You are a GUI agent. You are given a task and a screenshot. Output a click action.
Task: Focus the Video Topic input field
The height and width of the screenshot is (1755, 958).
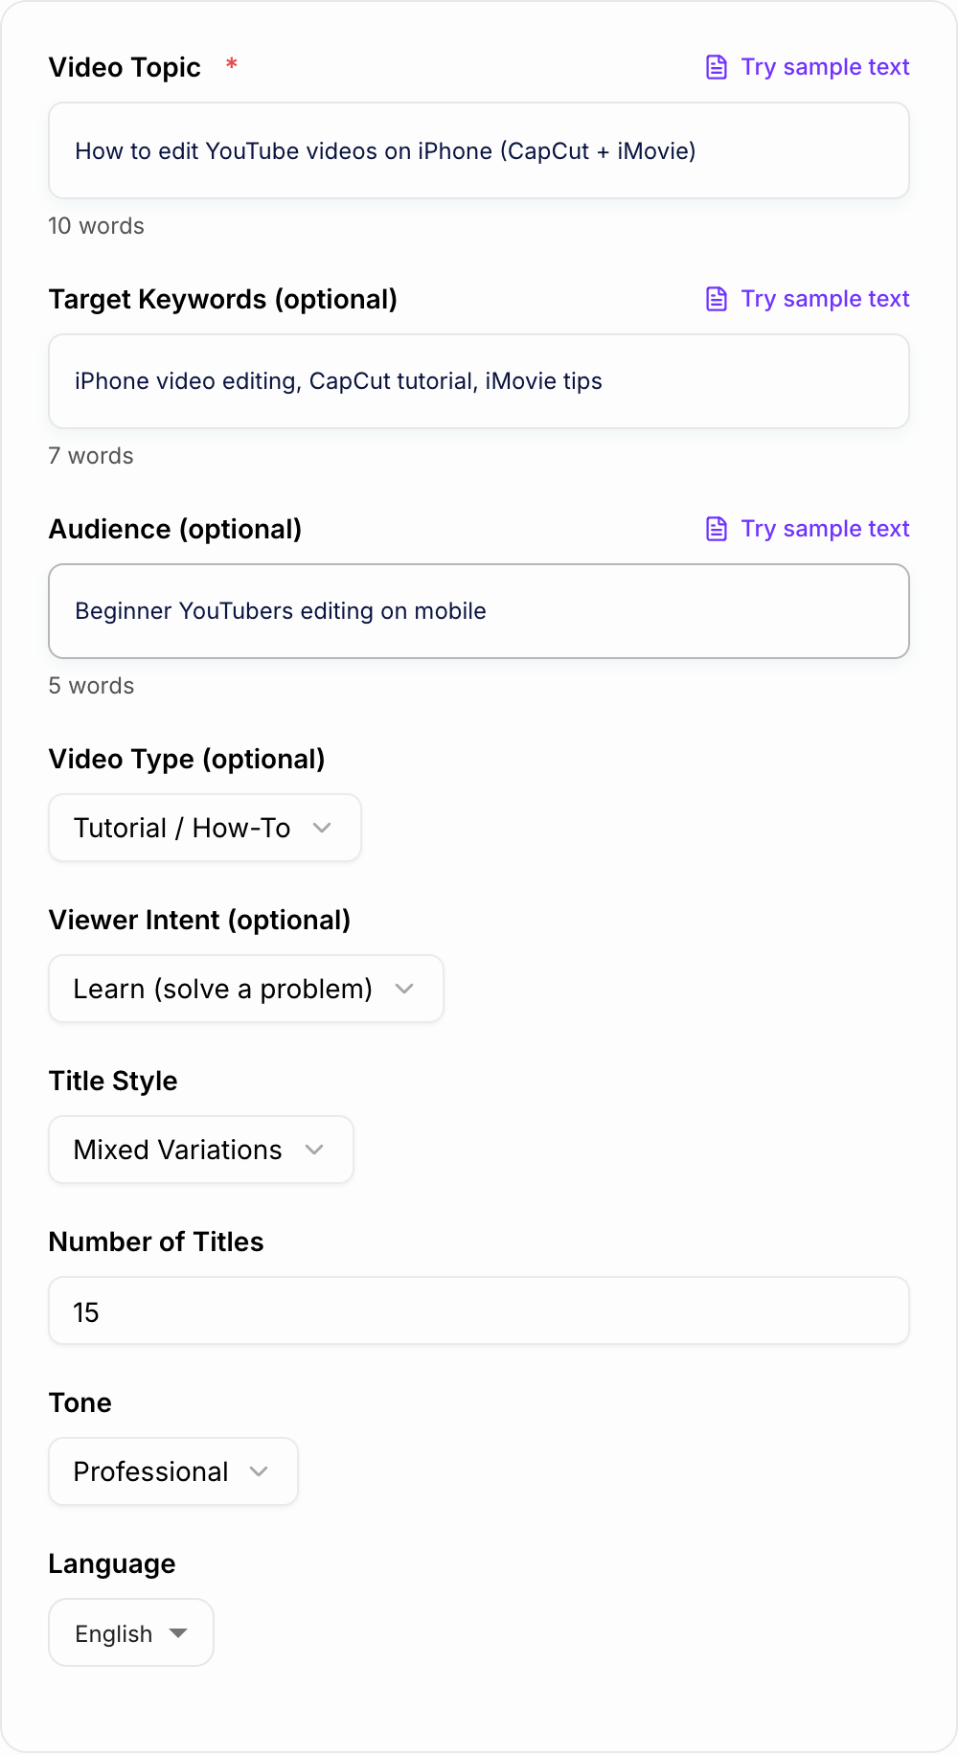pos(479,150)
